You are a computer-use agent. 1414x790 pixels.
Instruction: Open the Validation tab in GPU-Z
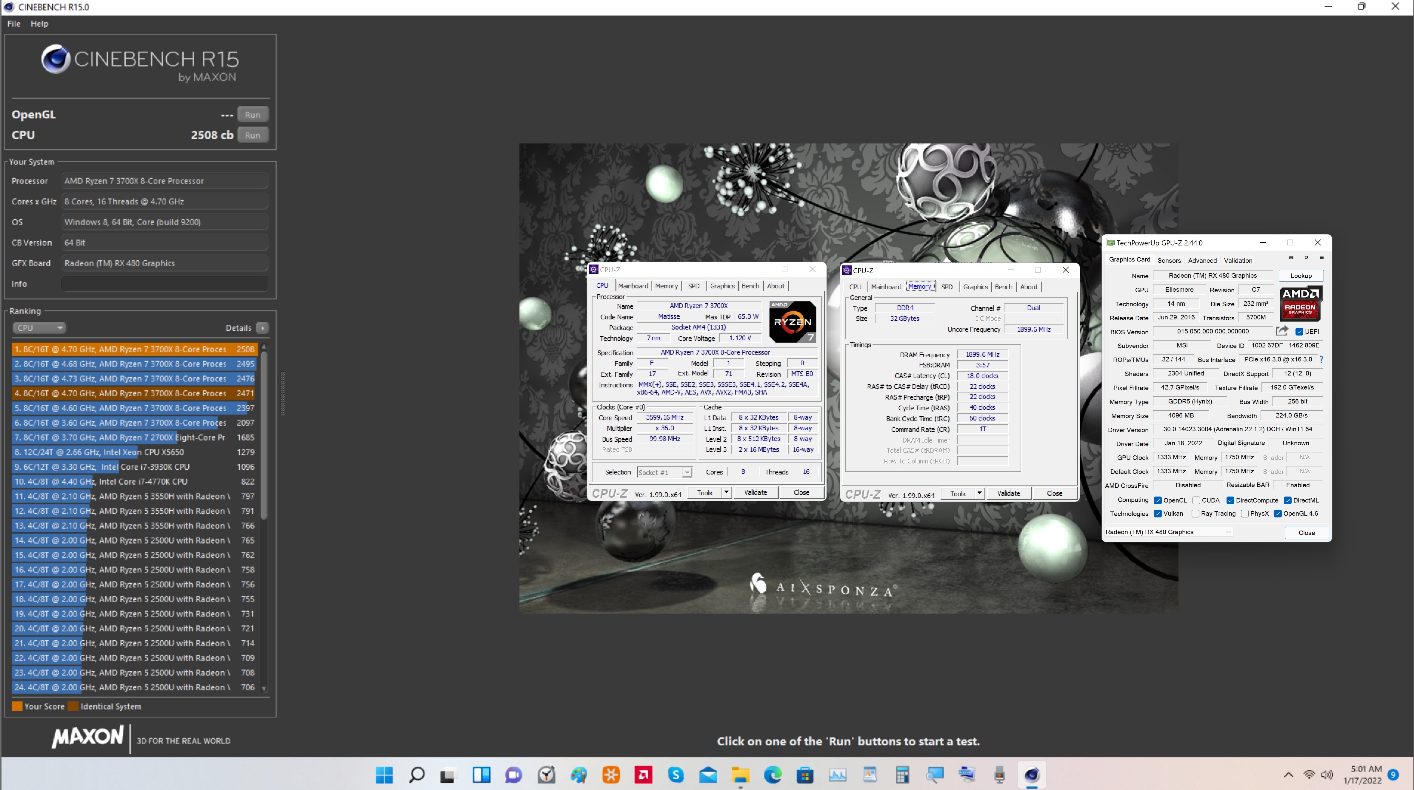coord(1238,260)
